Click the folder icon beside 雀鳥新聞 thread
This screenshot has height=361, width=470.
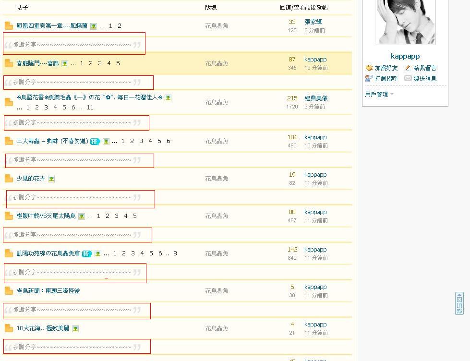[9, 291]
